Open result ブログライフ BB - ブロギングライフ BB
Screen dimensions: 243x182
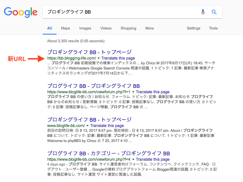pyautogui.click(x=94, y=86)
